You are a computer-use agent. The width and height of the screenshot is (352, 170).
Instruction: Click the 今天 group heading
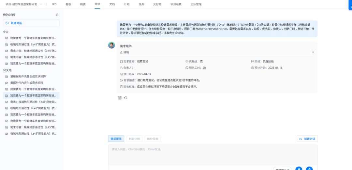click(6, 32)
